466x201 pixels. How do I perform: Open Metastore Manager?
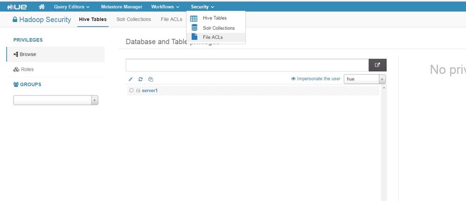pyautogui.click(x=122, y=7)
